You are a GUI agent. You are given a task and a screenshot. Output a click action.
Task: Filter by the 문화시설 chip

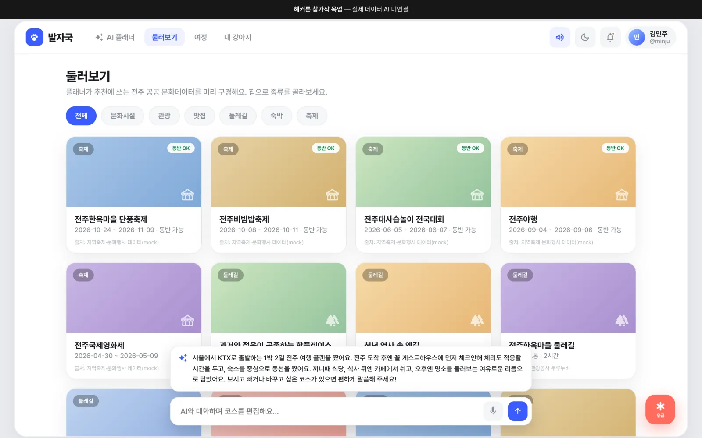pos(123,116)
